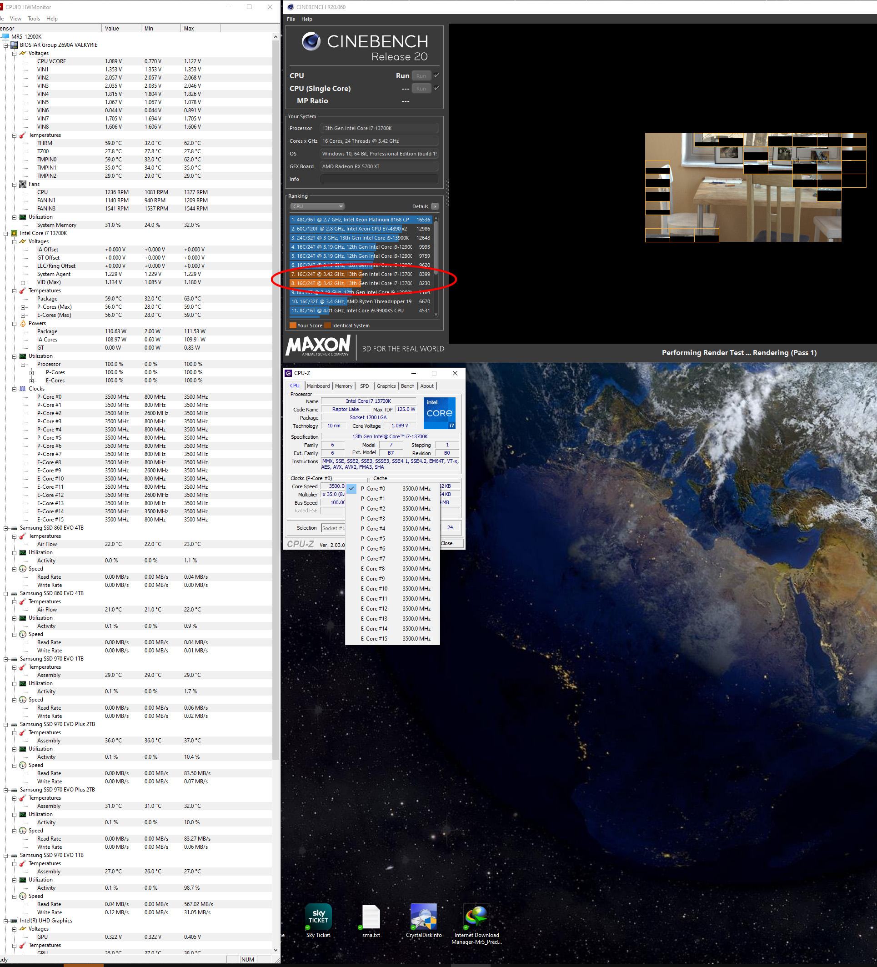Click the Clocks icon in HWMonitor tree
877x967 pixels.
click(x=23, y=389)
